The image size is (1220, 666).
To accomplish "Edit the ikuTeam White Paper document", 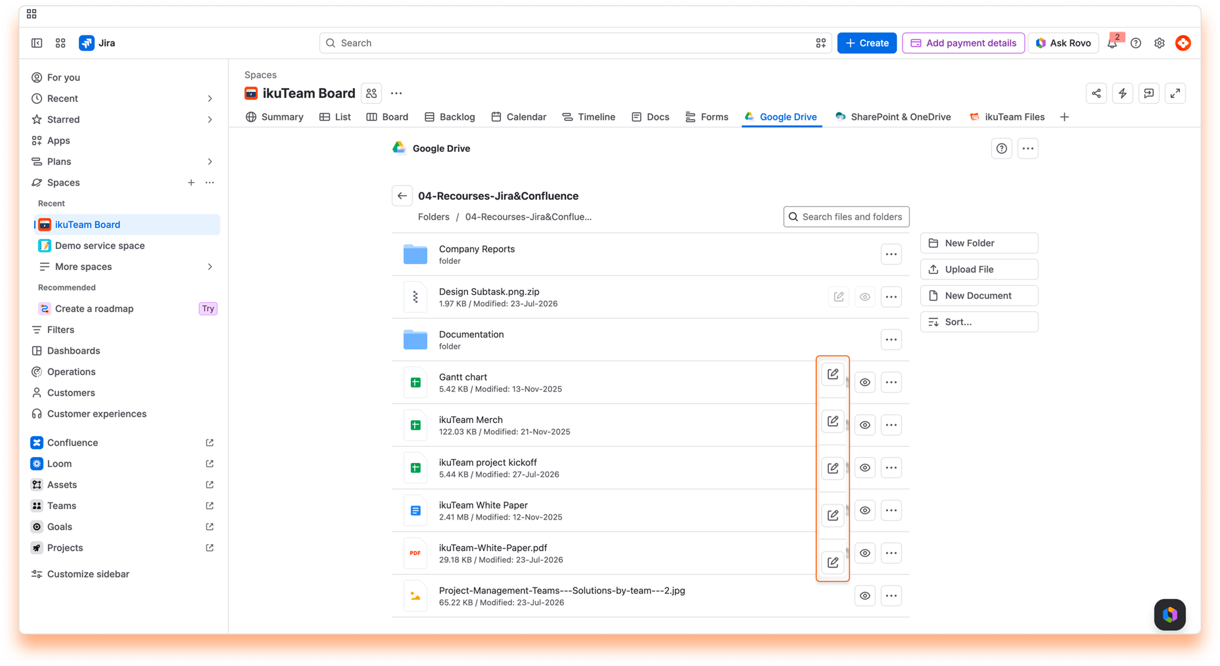I will (833, 516).
